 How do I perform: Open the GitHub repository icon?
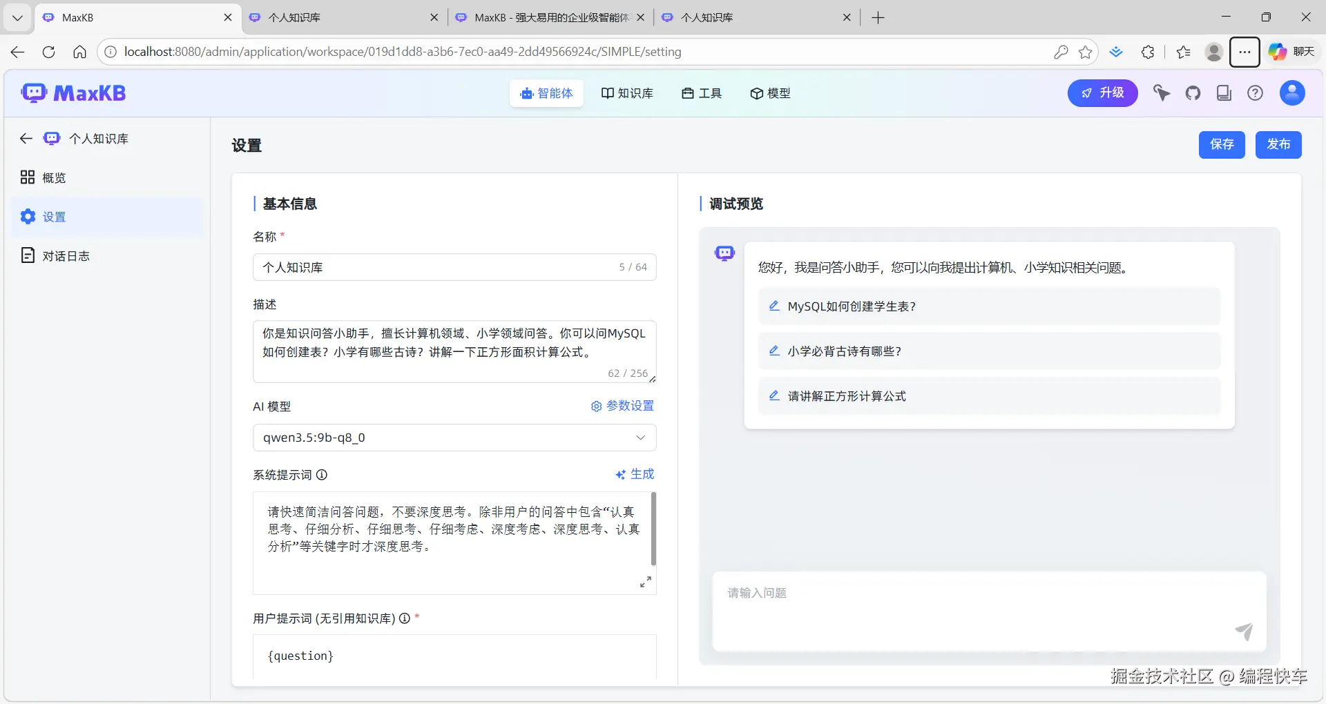point(1193,93)
